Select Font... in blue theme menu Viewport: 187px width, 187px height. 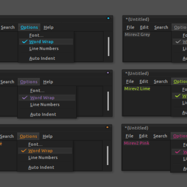(x=36, y=35)
